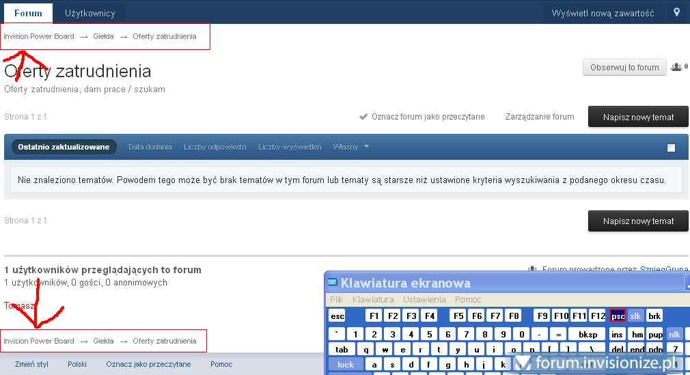690x375 pixels.
Task: Open the Polski language selector
Action: click(x=77, y=365)
